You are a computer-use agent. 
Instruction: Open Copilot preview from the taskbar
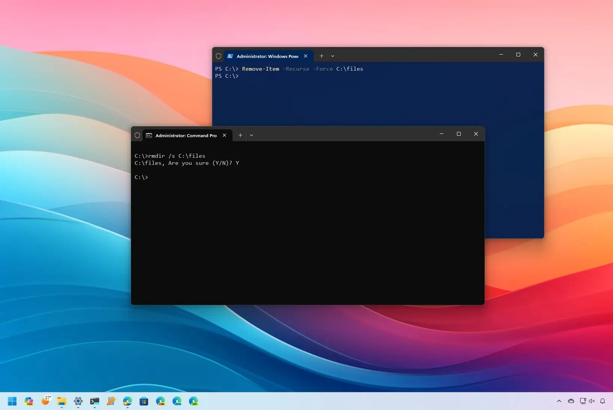[29, 401]
